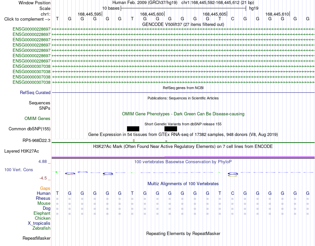Screen dimensions: 315x246
Task: Click the C base in the Human alignment row
Action: [x=232, y=193]
